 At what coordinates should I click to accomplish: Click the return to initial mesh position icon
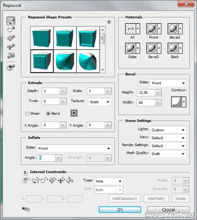tap(11, 67)
